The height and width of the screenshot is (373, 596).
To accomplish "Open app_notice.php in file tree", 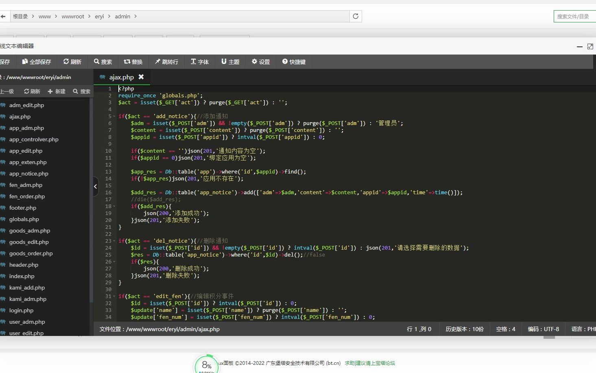I will pyautogui.click(x=28, y=173).
